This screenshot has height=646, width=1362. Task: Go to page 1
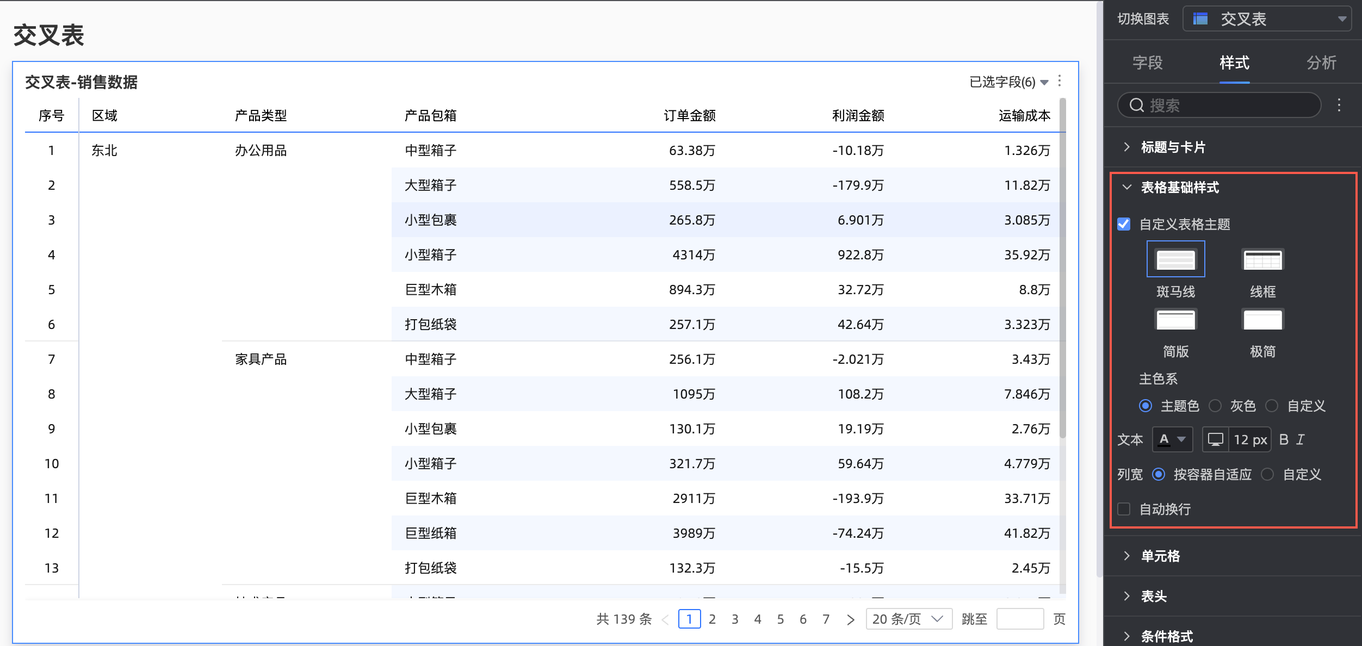tap(689, 619)
